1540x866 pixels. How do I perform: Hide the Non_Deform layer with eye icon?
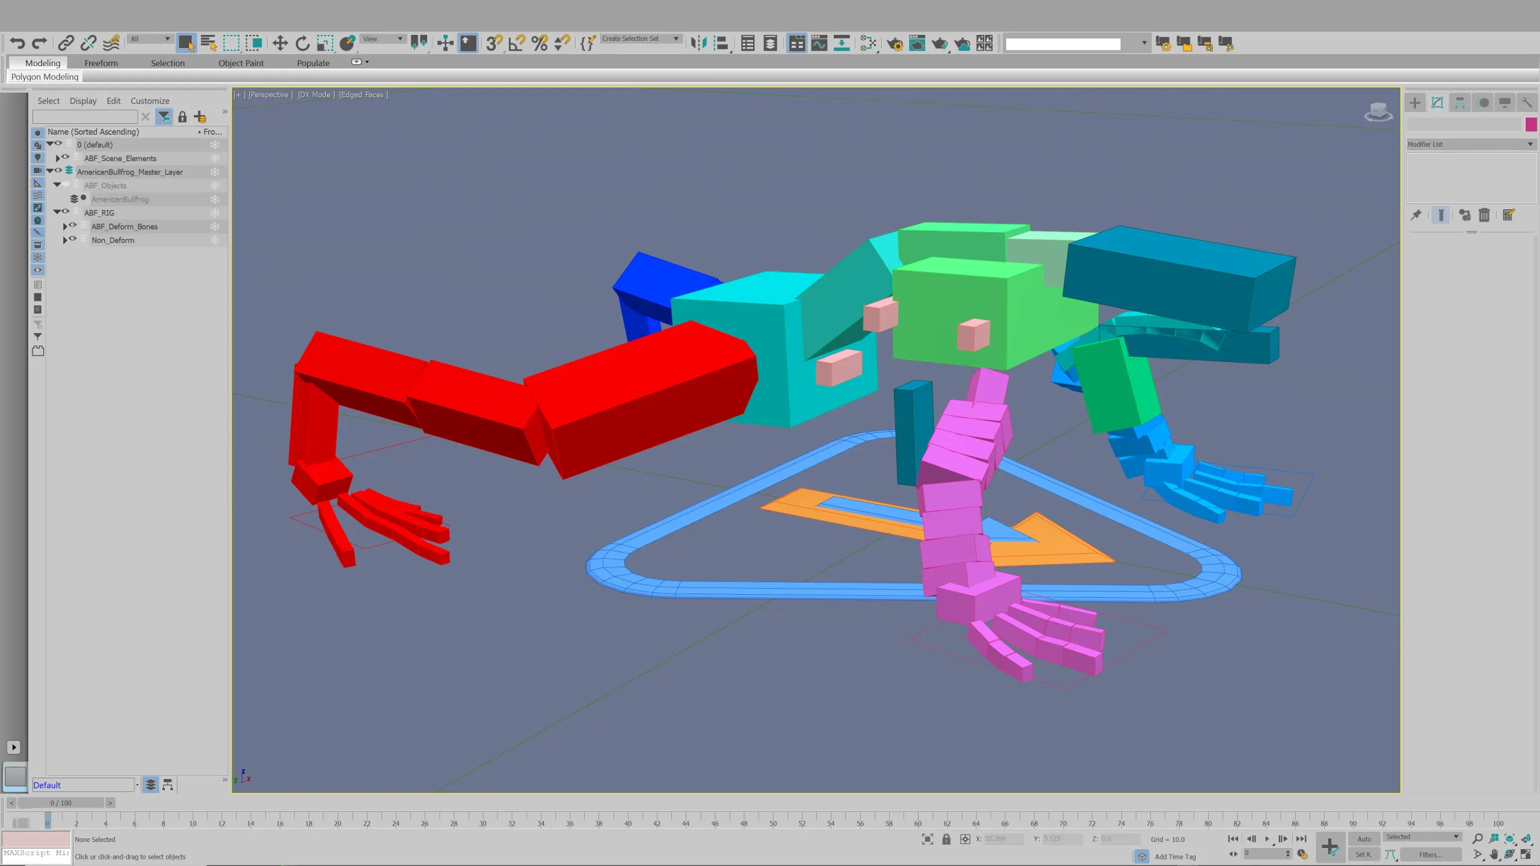pyautogui.click(x=73, y=239)
